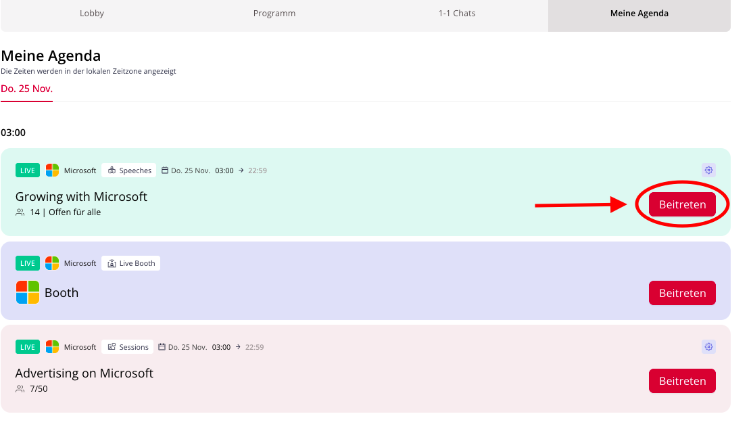Click the LIVE badge on Growing with Microsoft

coord(27,170)
